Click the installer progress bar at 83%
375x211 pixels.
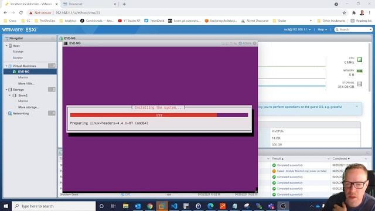(x=159, y=115)
